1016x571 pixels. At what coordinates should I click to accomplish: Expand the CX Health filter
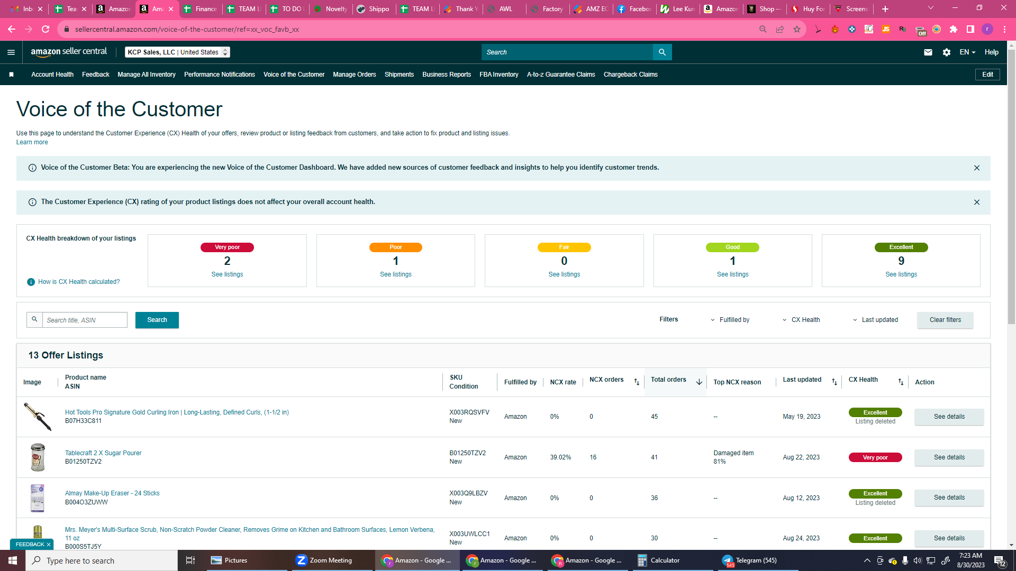[801, 320]
